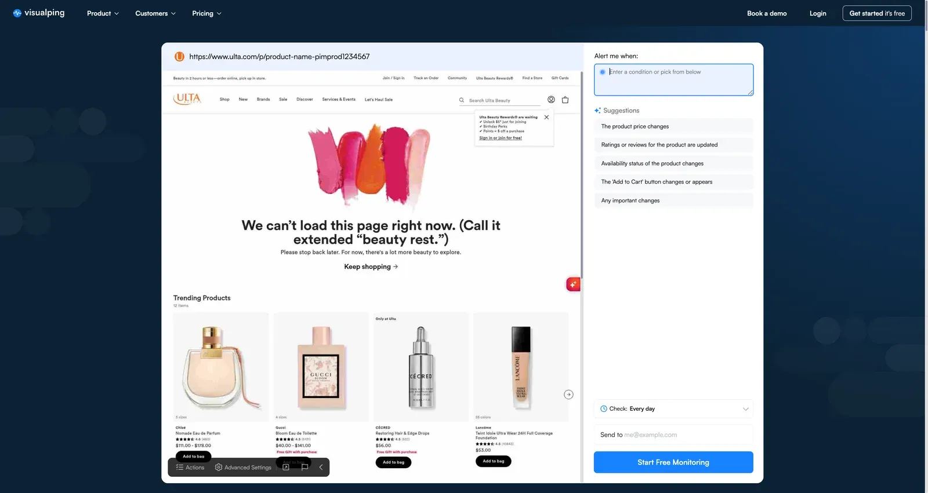This screenshot has width=928, height=493.
Task: Click Community link in Ulta top bar
Action: (457, 78)
